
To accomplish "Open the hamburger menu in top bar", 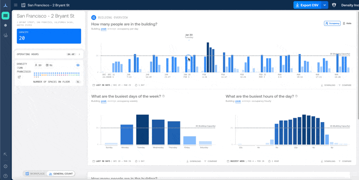I will [x=16, y=5].
